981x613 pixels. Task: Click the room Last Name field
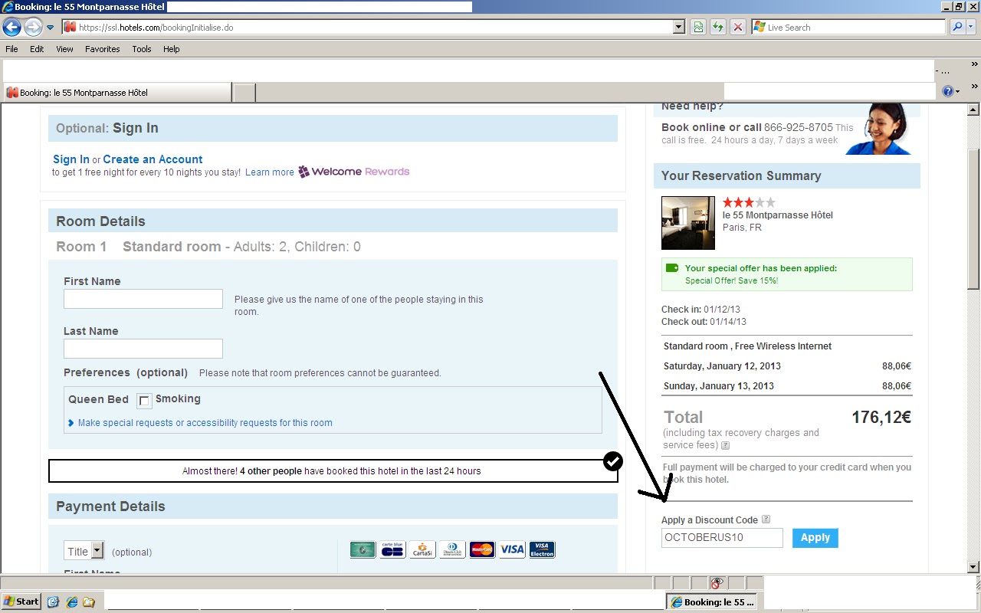pyautogui.click(x=143, y=349)
